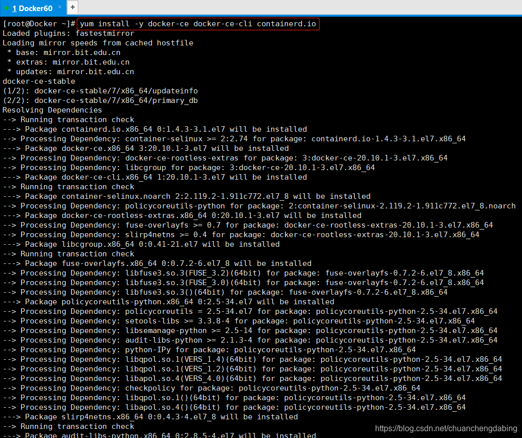Click libapol.so.4()(64bit) dependency line
Screen dimensions: 522x438
(234, 407)
